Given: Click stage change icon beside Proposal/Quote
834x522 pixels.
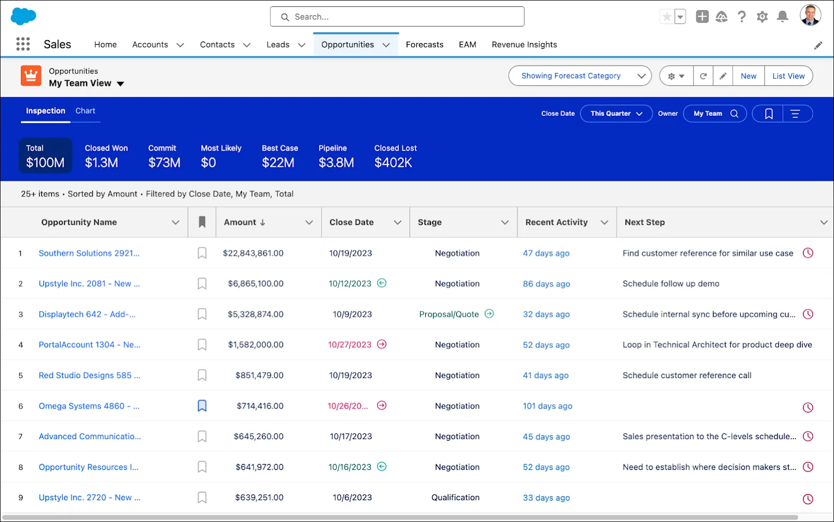Looking at the screenshot, I should [x=489, y=313].
